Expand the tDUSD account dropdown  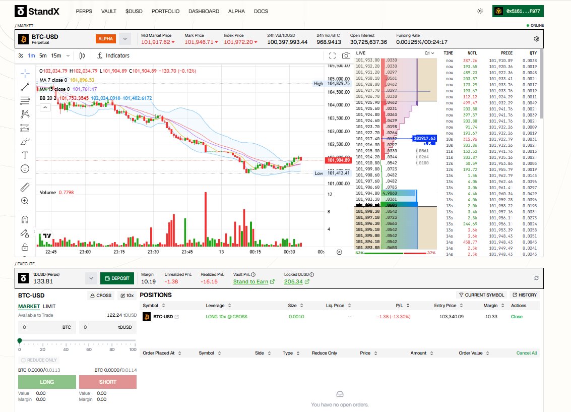coord(91,279)
